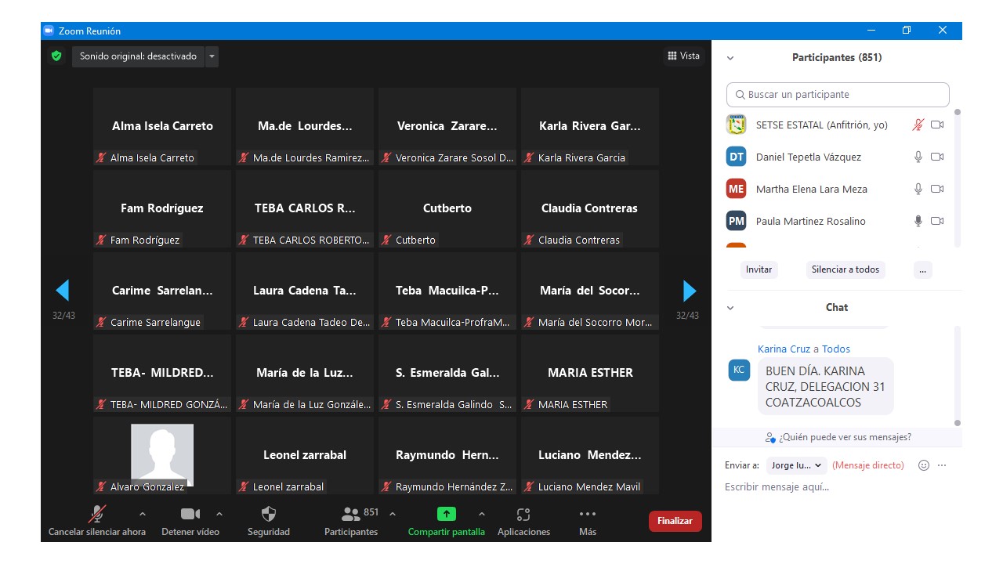
Task: Click Daniel Tepetla Vázquez camera icon
Action: pos(937,157)
